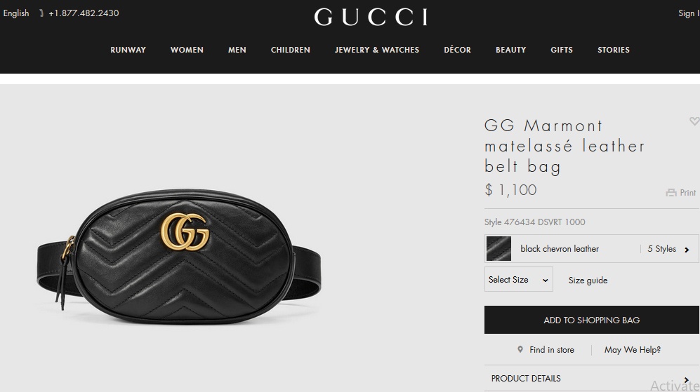Open the Stories menu item

pos(614,50)
